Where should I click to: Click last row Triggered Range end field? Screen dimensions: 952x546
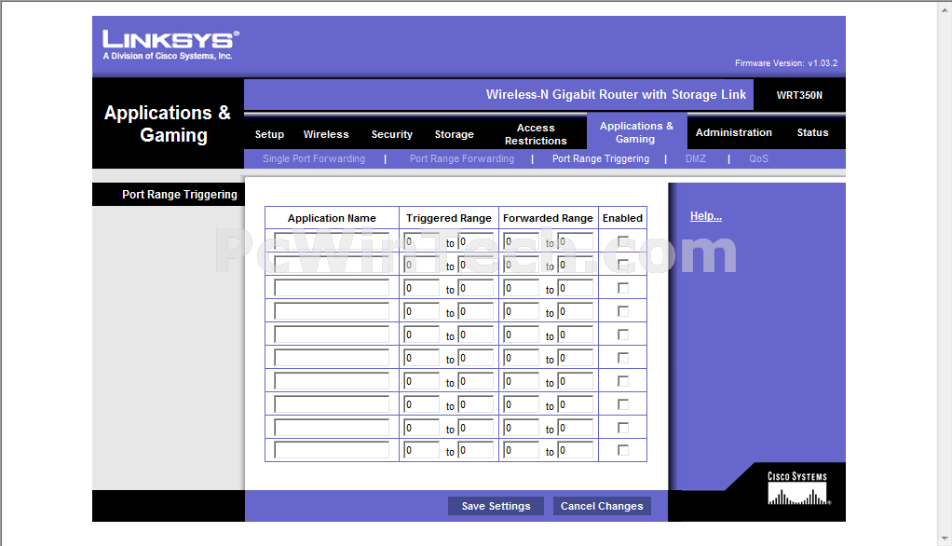tap(475, 449)
